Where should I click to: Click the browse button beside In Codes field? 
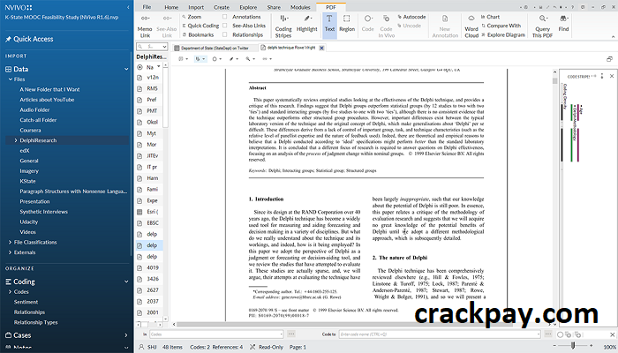[291, 334]
